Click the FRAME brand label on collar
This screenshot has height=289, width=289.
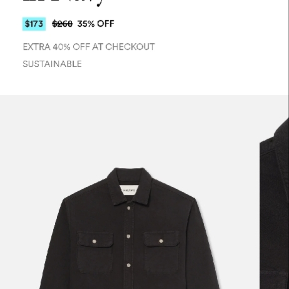[x=129, y=190]
